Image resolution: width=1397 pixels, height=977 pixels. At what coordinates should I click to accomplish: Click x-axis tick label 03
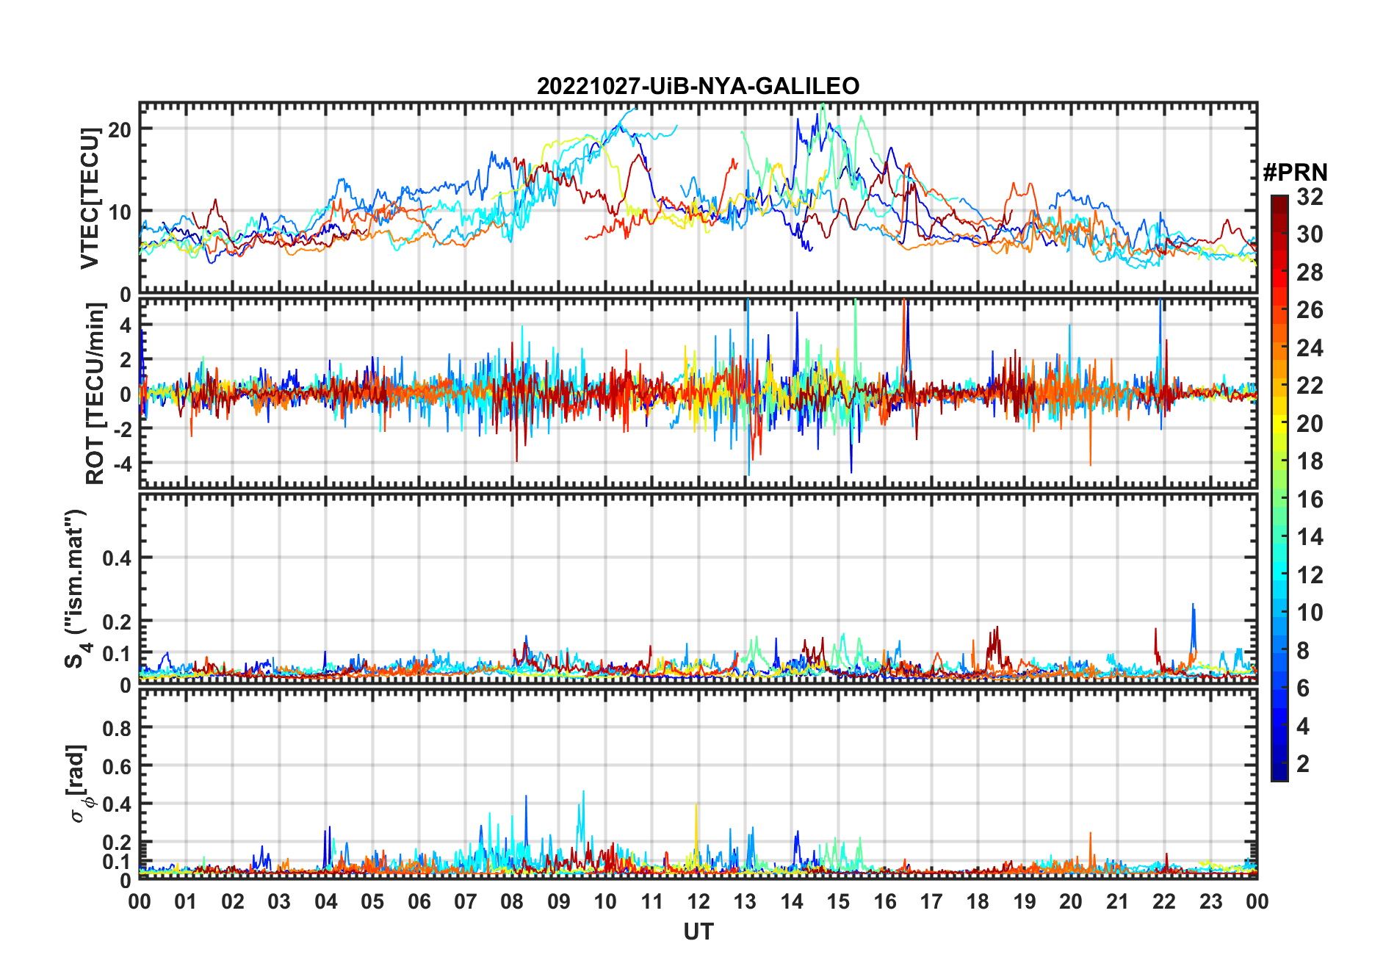(x=279, y=901)
